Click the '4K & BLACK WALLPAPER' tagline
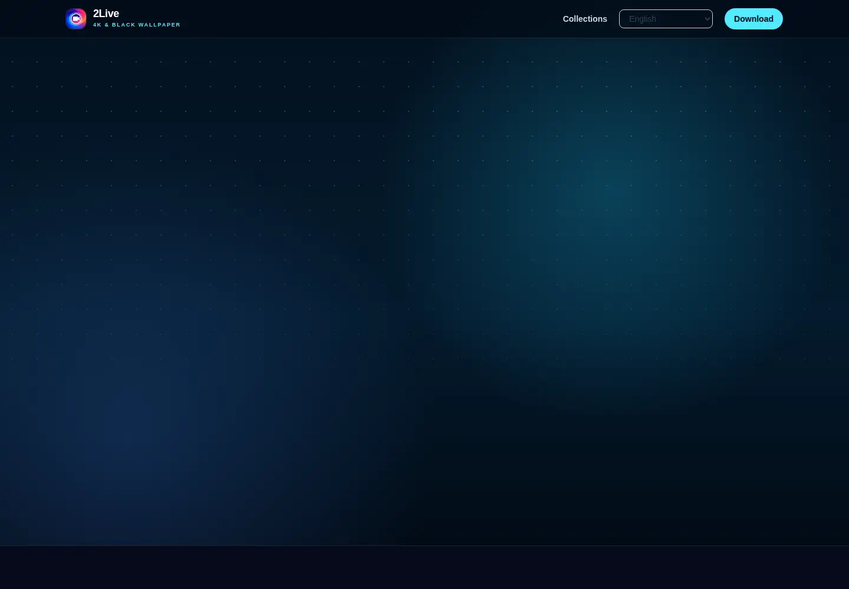 click(137, 25)
